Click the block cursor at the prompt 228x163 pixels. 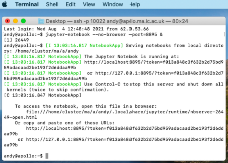pos(47,156)
